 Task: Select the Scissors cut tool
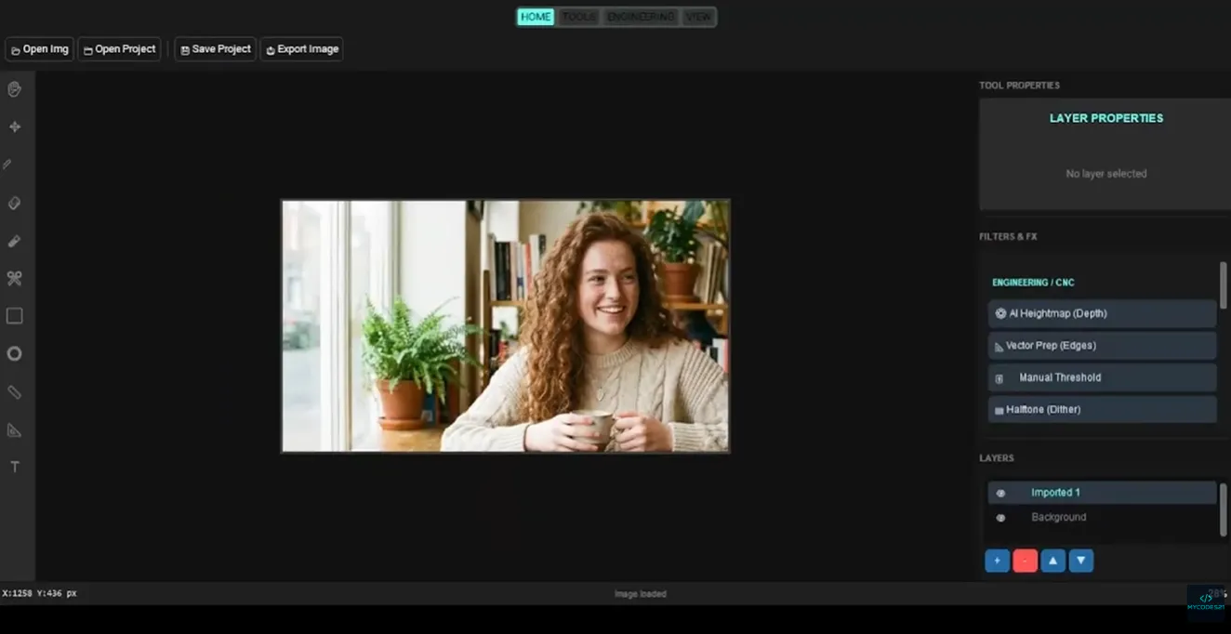[x=14, y=278]
